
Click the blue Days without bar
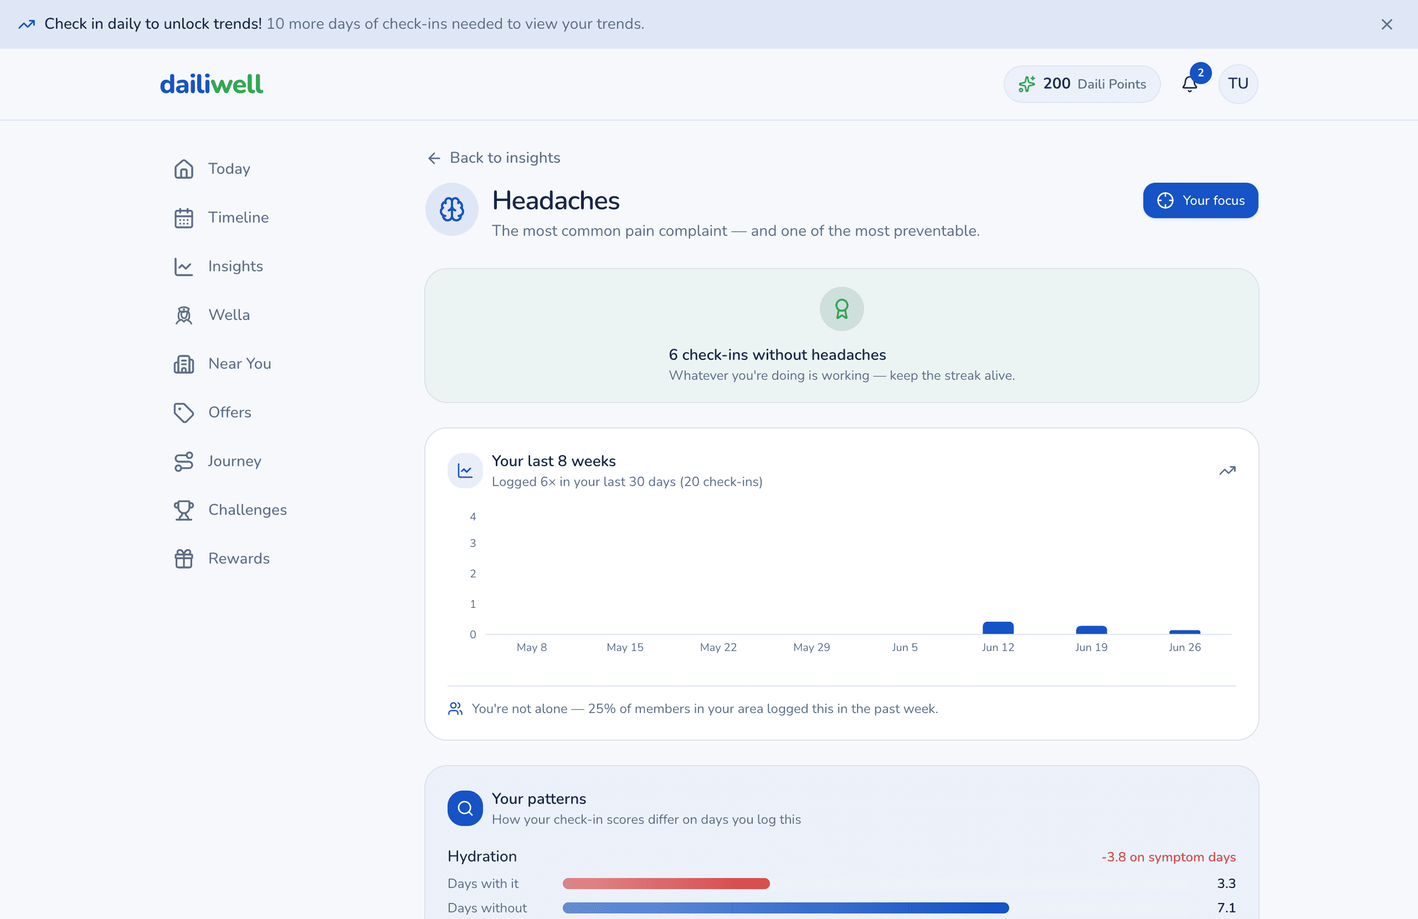(x=785, y=908)
